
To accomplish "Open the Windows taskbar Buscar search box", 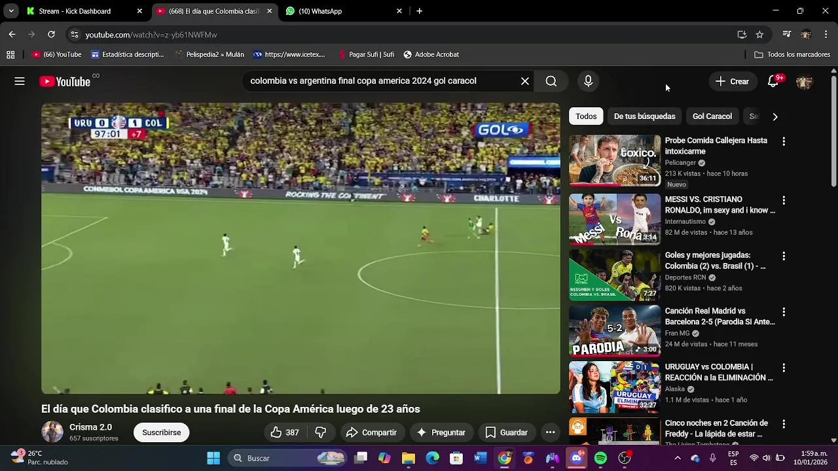I will click(x=288, y=458).
